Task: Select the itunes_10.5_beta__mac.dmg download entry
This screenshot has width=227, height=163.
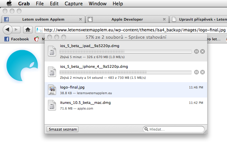Action: 126,105
